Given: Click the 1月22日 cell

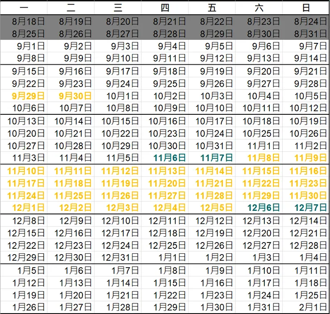Looking at the screenshot, I should pyautogui.click(x=165, y=295).
